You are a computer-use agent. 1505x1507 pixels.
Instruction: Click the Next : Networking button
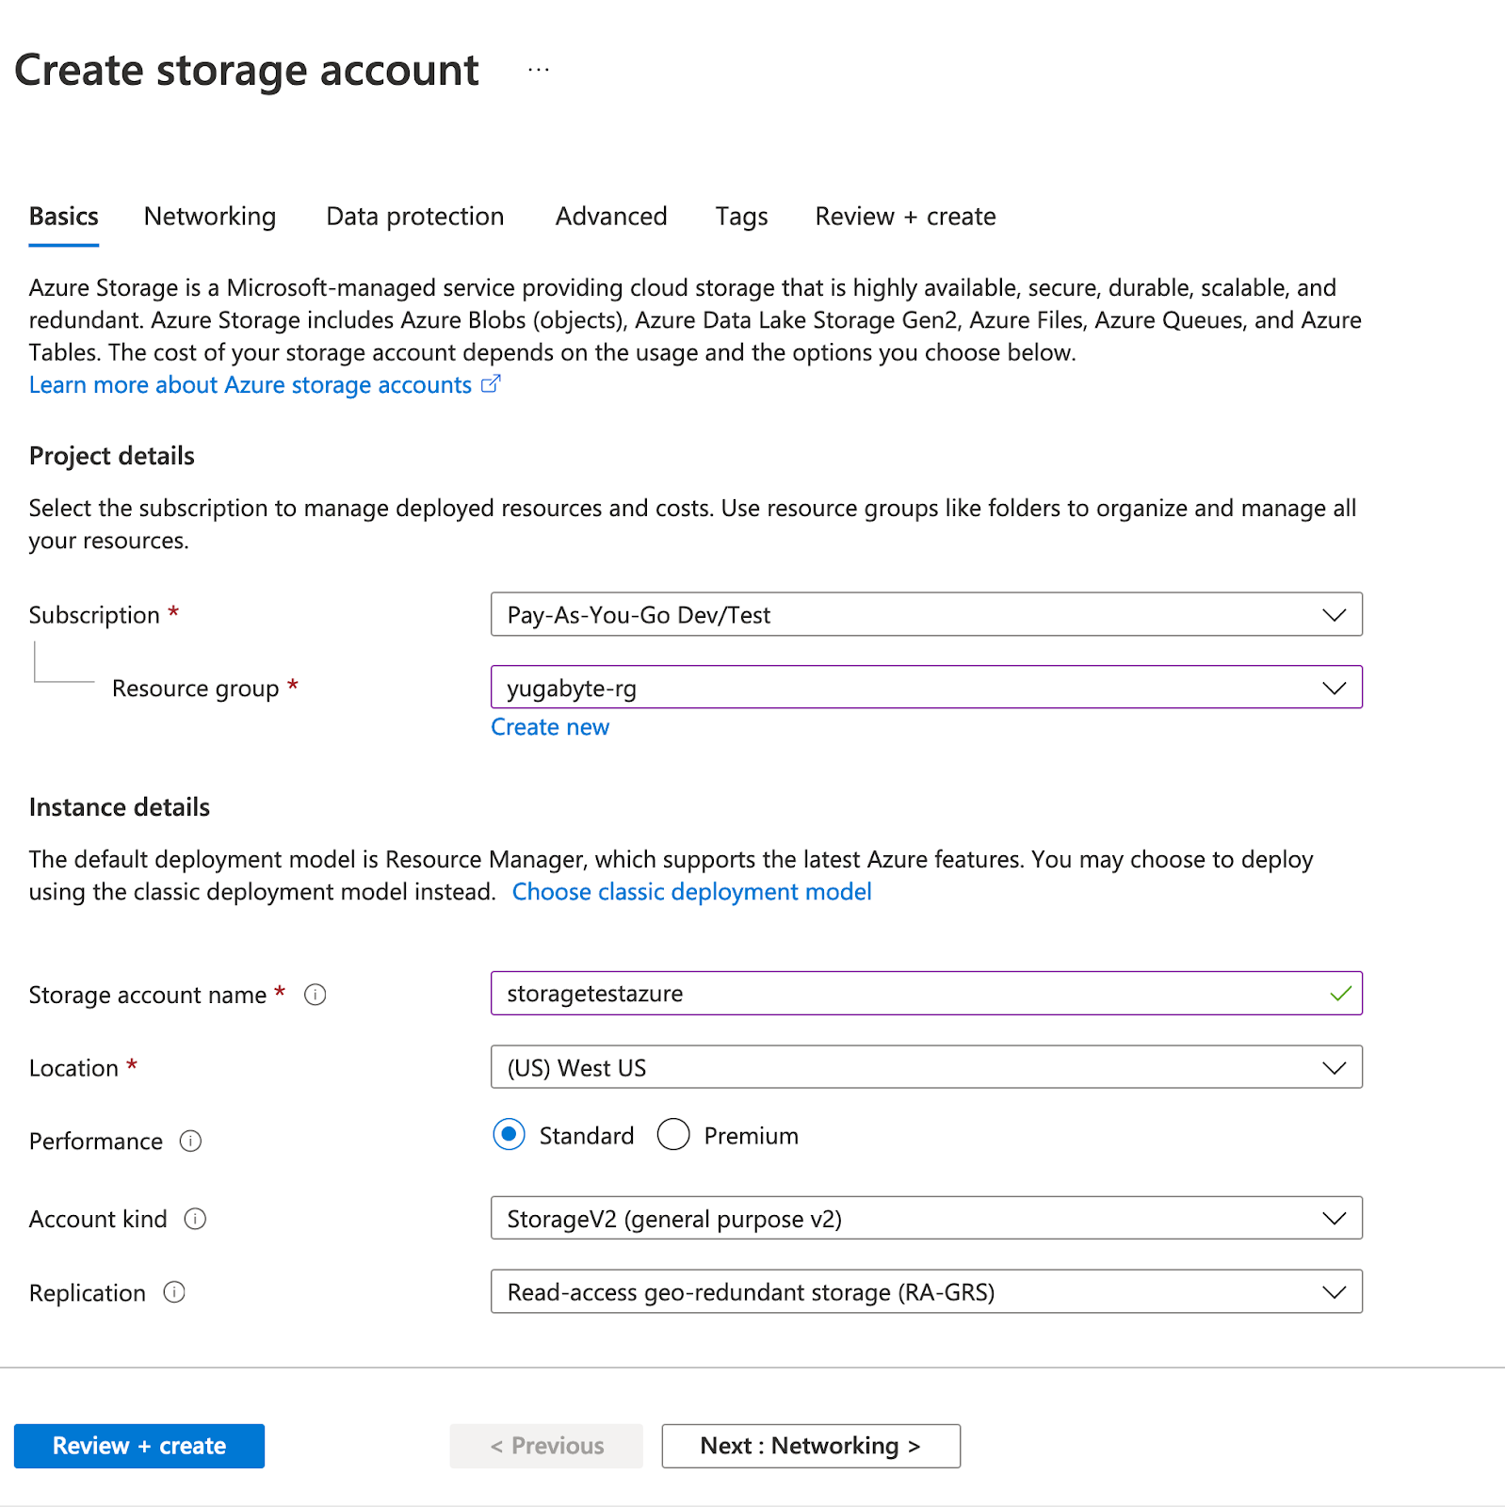(811, 1446)
